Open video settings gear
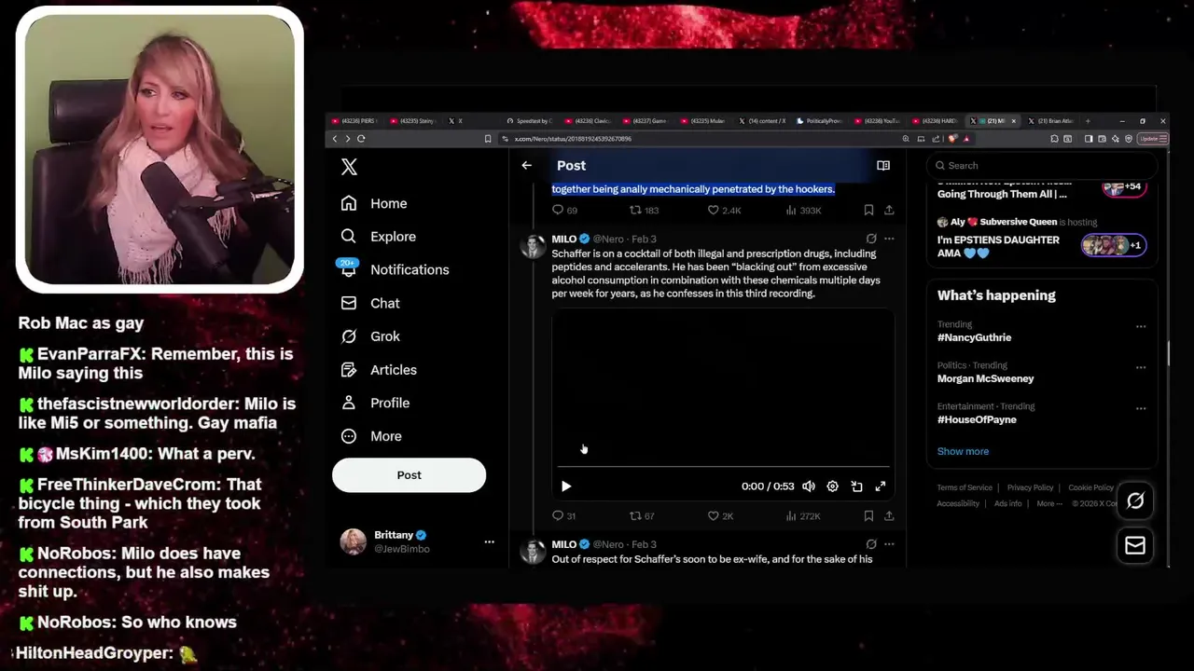The height and width of the screenshot is (671, 1194). coord(832,486)
